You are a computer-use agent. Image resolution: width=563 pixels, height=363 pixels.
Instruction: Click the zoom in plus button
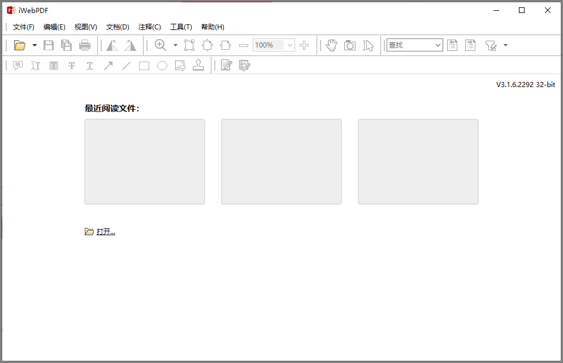(x=304, y=45)
